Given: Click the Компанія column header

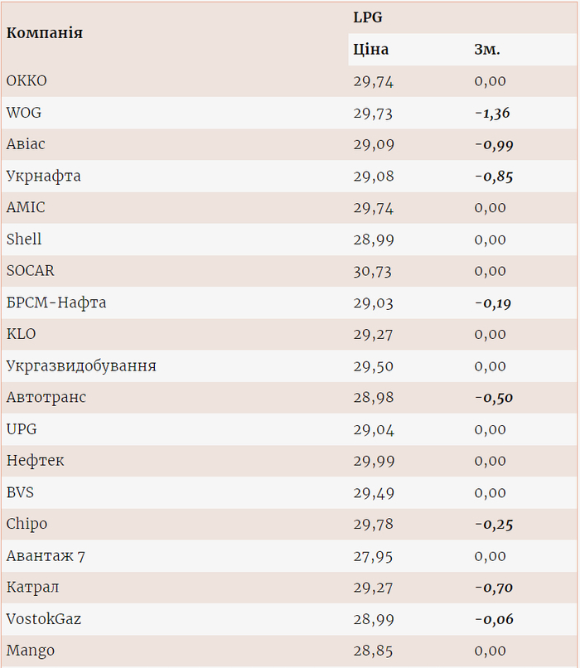Looking at the screenshot, I should tap(45, 33).
